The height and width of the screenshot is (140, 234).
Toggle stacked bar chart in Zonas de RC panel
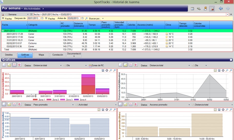14,65
